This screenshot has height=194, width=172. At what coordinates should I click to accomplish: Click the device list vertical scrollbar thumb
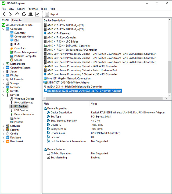169,77
